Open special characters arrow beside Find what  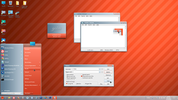[102, 69]
